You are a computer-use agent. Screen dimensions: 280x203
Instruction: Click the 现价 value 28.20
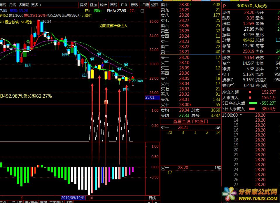tap(249, 13)
